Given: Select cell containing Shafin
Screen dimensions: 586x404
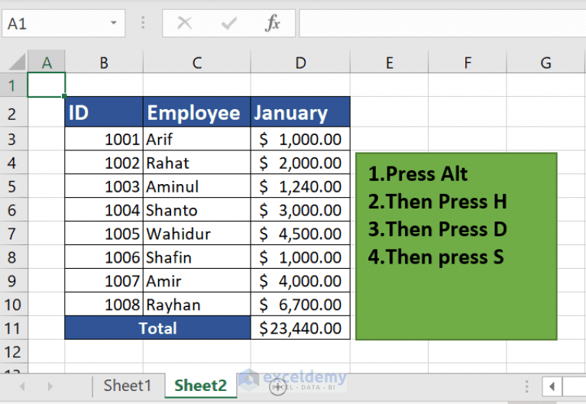Looking at the screenshot, I should pyautogui.click(x=197, y=257).
